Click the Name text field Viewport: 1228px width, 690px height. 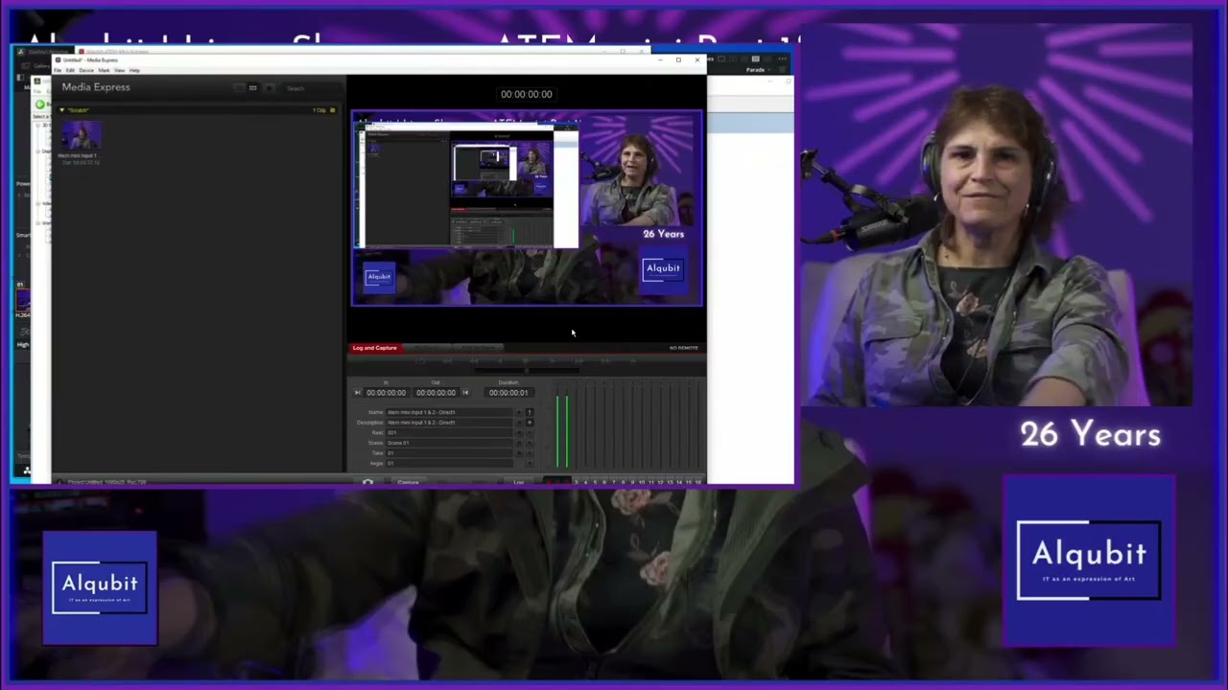tap(449, 412)
